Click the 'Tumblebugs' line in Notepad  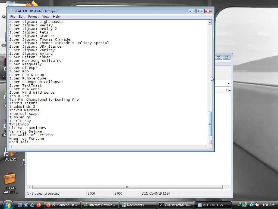coord(20,117)
